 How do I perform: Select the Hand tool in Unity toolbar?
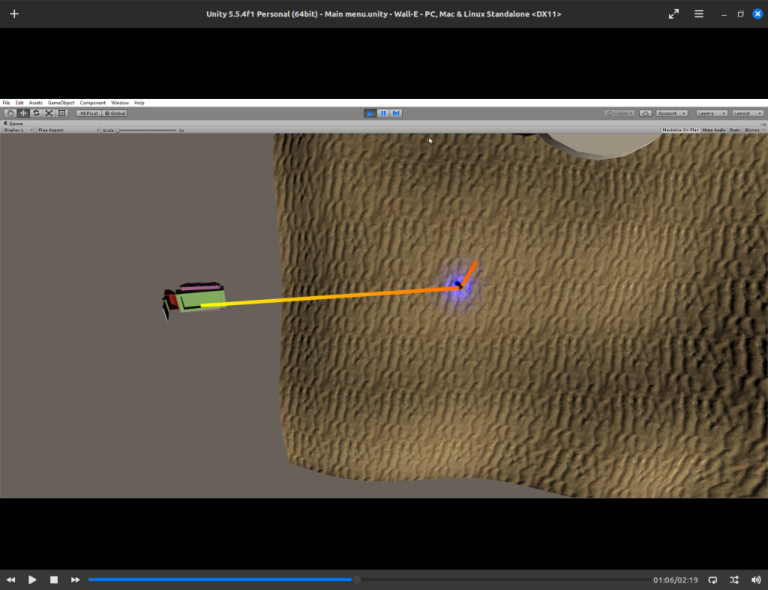pyautogui.click(x=10, y=113)
